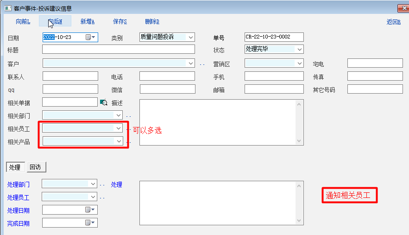Click 返回R to go back
409x235 pixels.
[x=393, y=22]
